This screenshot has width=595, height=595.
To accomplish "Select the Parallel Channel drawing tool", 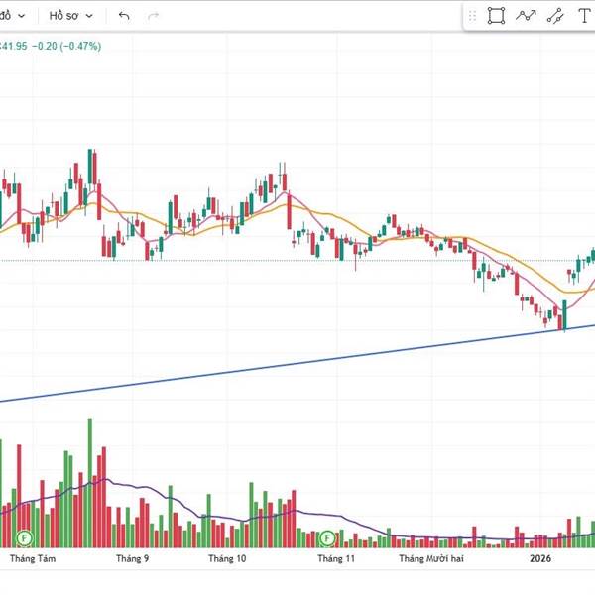I will [555, 16].
